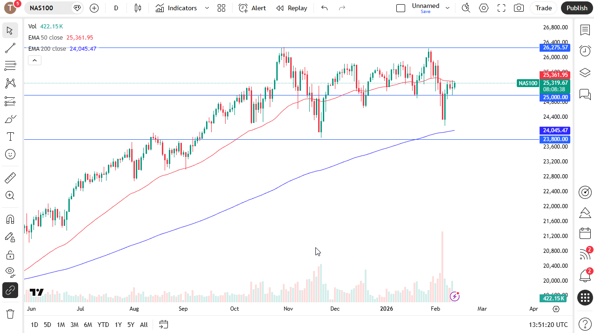Viewport: 594px width, 333px height.
Task: Toggle the drawing sync link button
Action: click(x=10, y=290)
